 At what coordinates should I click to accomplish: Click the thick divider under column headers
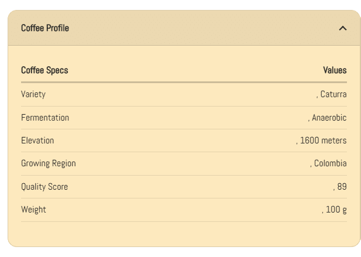tap(184, 83)
